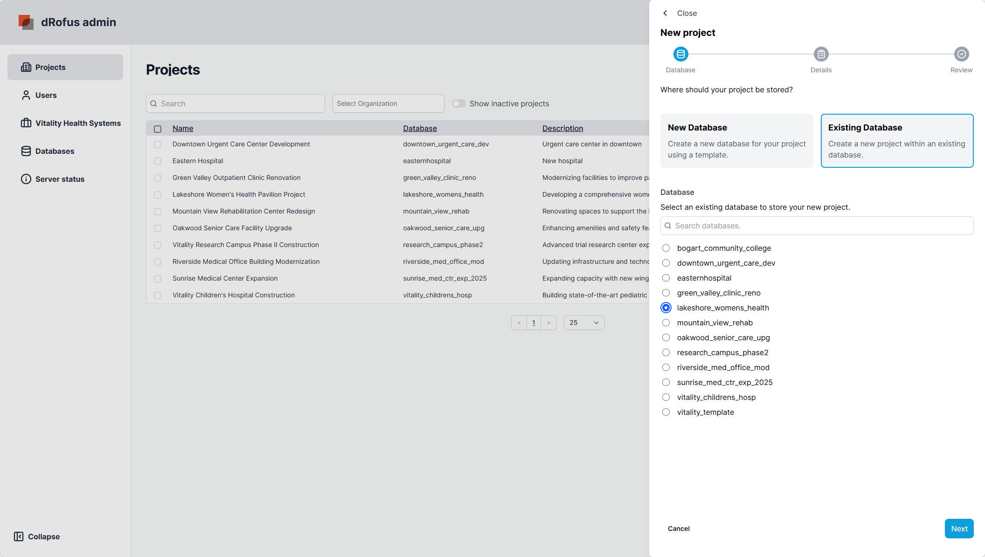Select the selected lakeshore_womens_health radio button

[x=666, y=308]
